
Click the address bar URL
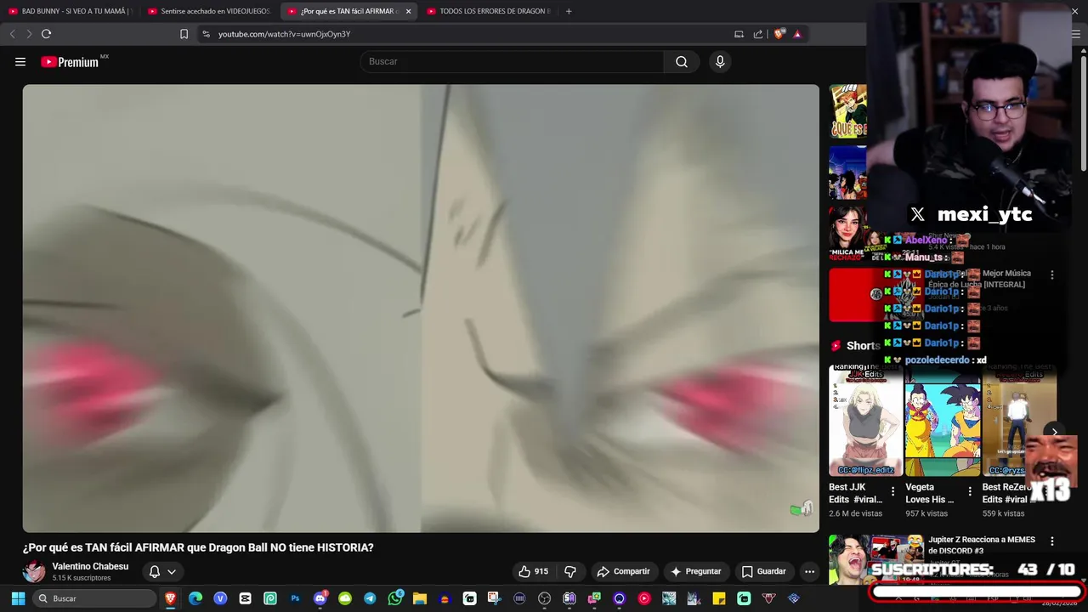[284, 34]
